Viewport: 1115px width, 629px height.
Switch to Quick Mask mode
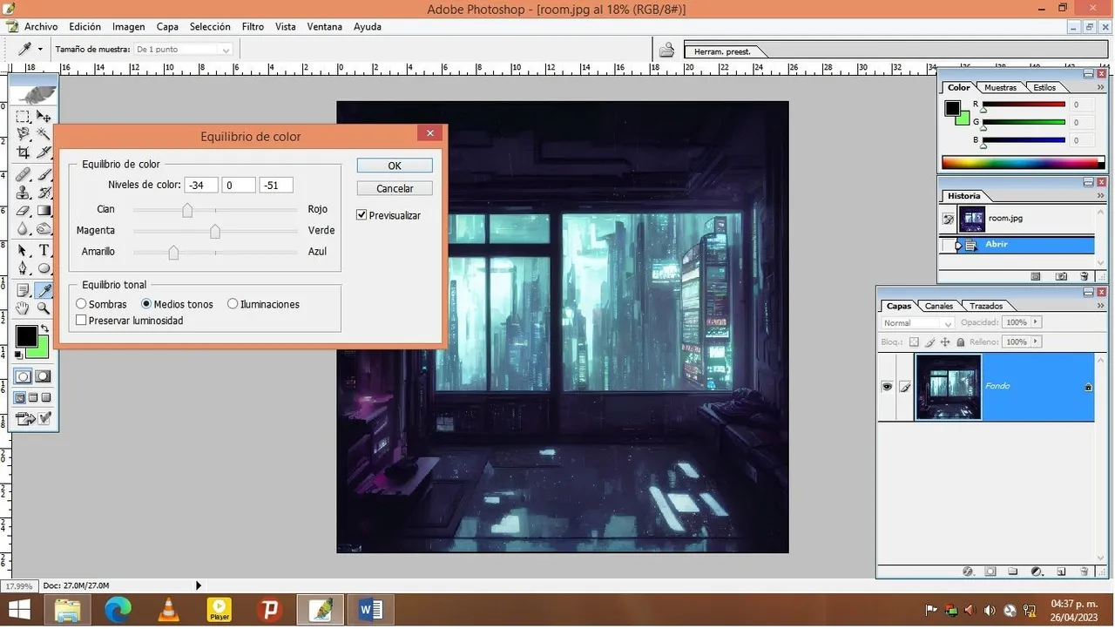pos(43,376)
